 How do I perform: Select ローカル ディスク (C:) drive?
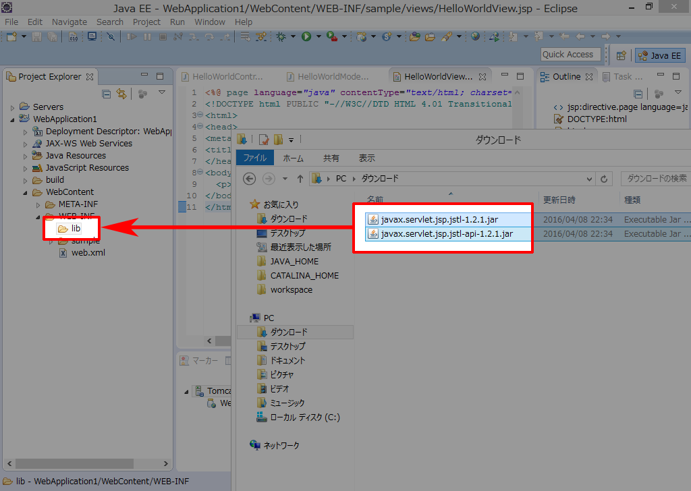tap(298, 417)
